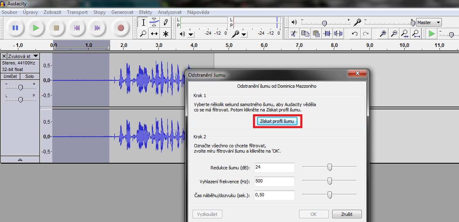Click the mixer toolbar output speaker icon
Viewport: 459px width, 222px height.
click(x=294, y=22)
